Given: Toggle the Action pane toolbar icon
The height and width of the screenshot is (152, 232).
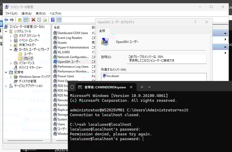Looking at the screenshot, I should [59, 19].
